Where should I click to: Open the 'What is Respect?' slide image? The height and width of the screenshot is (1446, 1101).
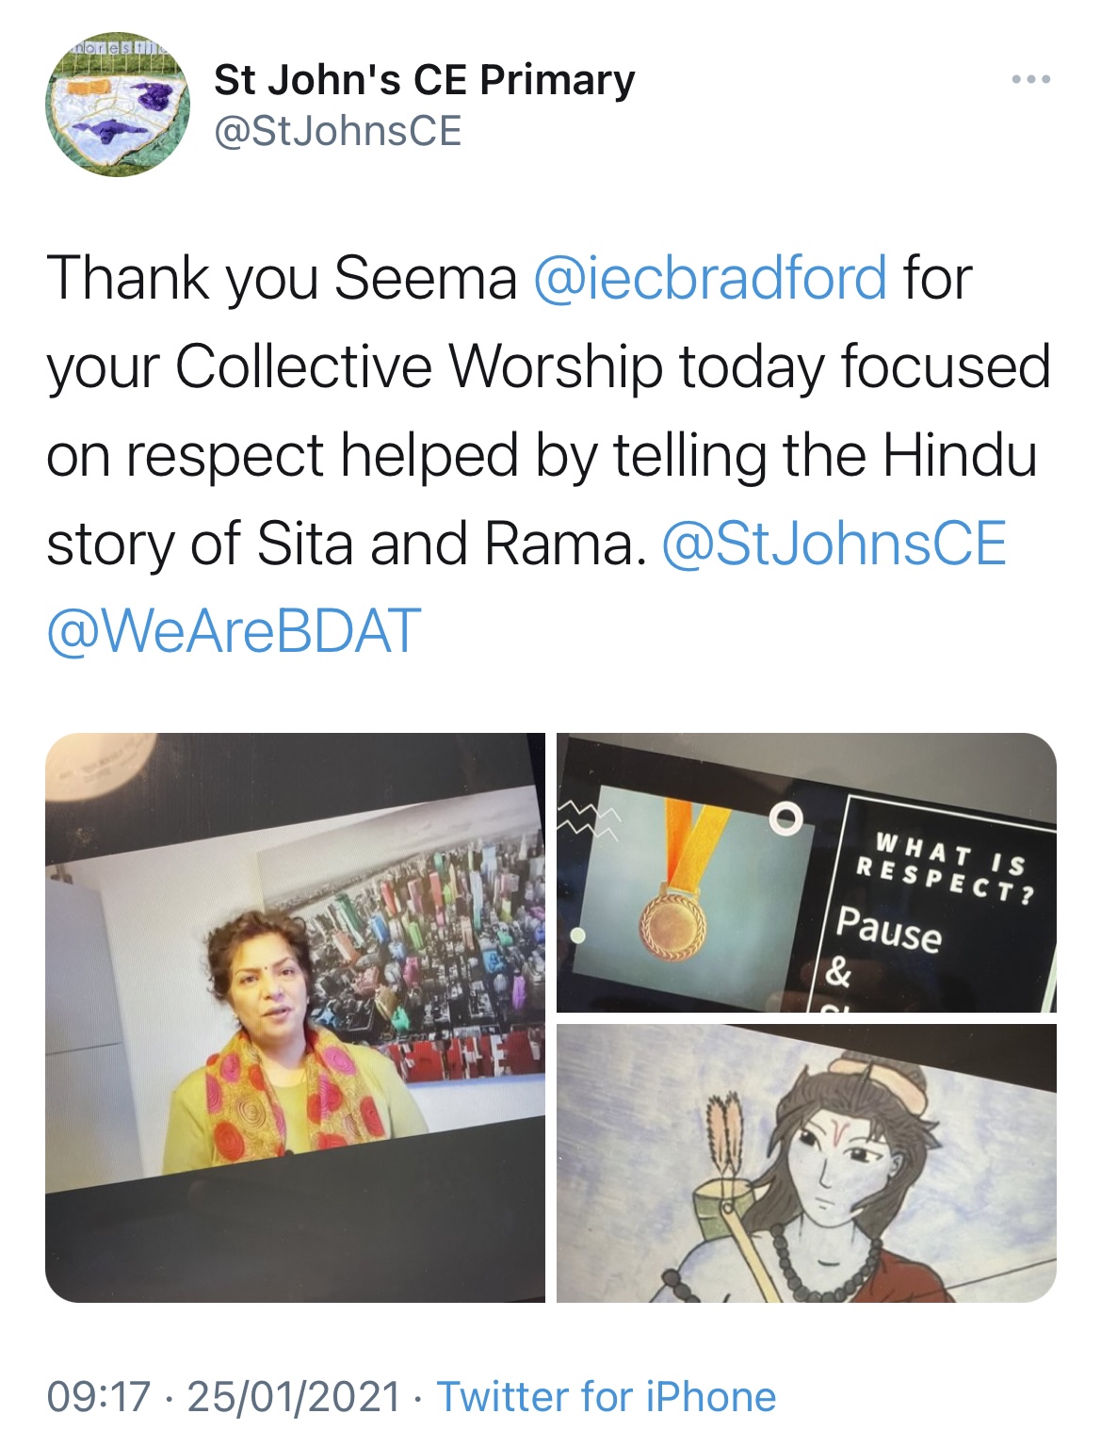(806, 872)
